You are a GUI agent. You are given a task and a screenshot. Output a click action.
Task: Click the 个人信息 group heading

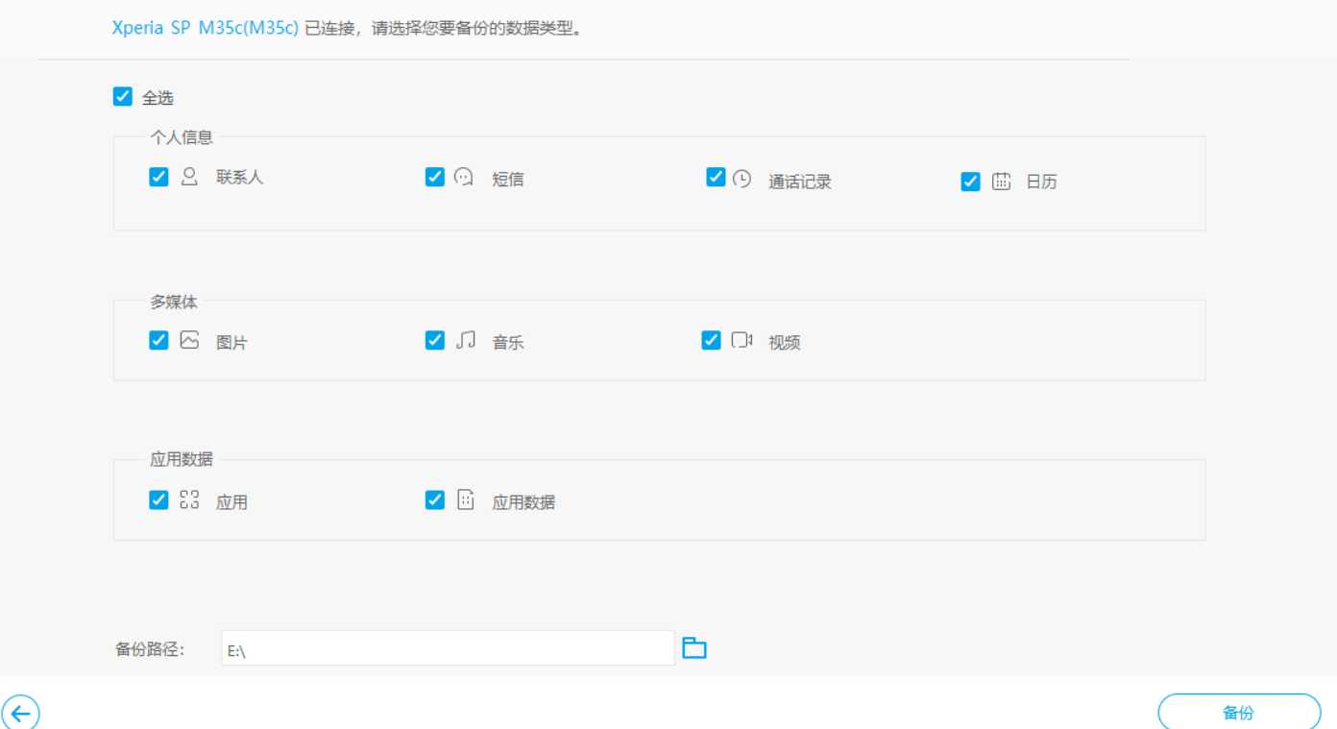coord(182,137)
